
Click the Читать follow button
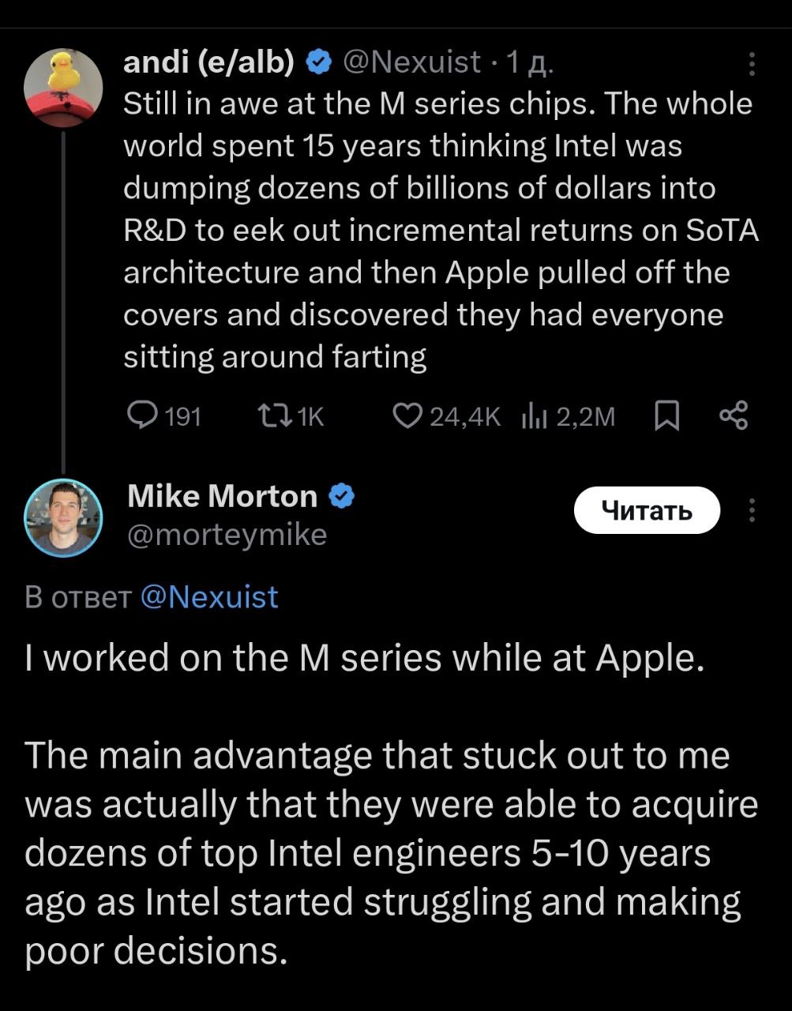(647, 510)
